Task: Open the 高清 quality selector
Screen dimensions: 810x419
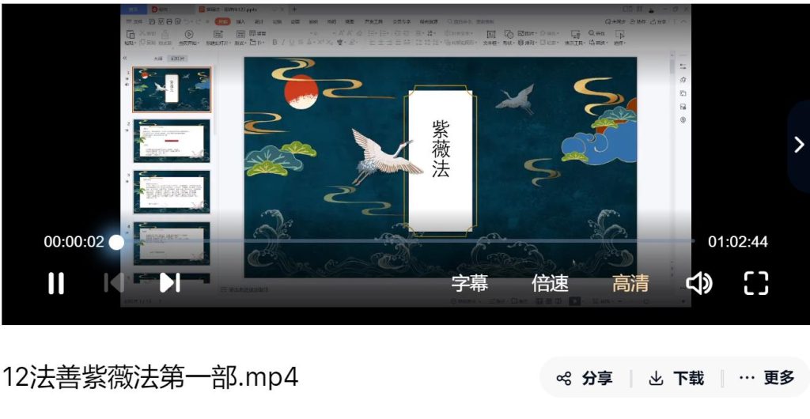Action: [x=630, y=283]
